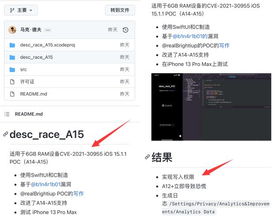Click the 马克·德夫 author name
280x220 pixels.
click(x=31, y=30)
